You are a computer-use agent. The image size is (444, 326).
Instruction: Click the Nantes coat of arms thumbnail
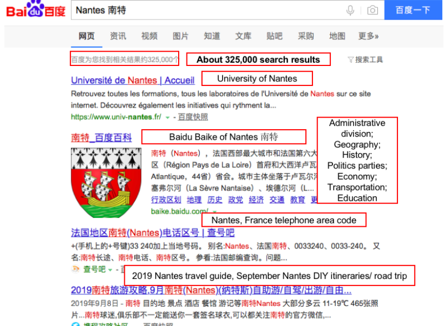(x=106, y=183)
